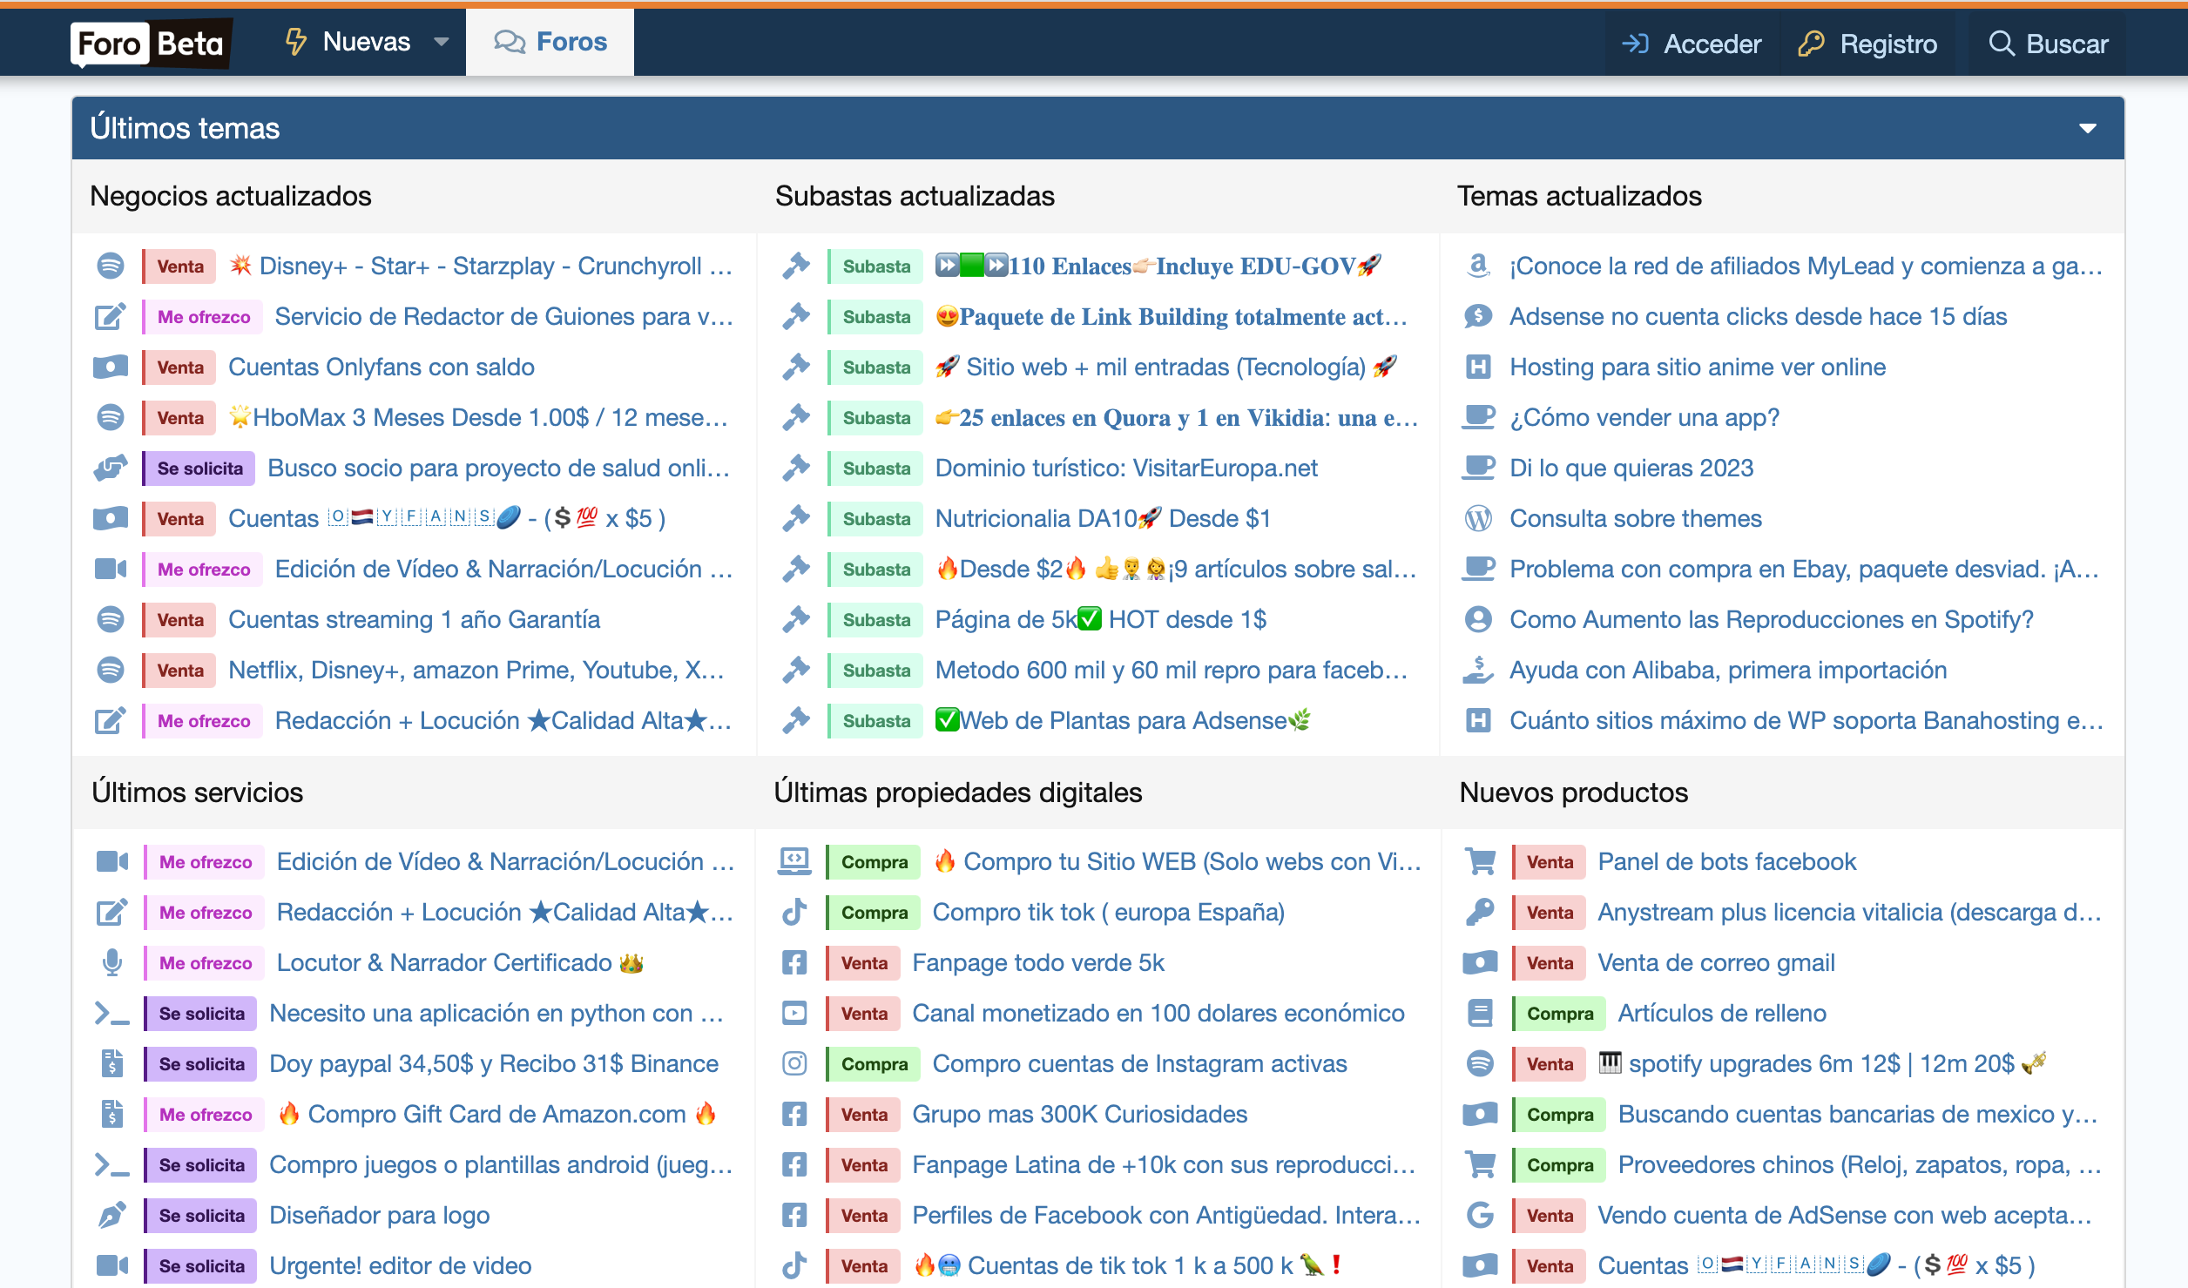Click Spotify icon beside Disney+ Star+ thread
This screenshot has width=2188, height=1288.
[111, 266]
